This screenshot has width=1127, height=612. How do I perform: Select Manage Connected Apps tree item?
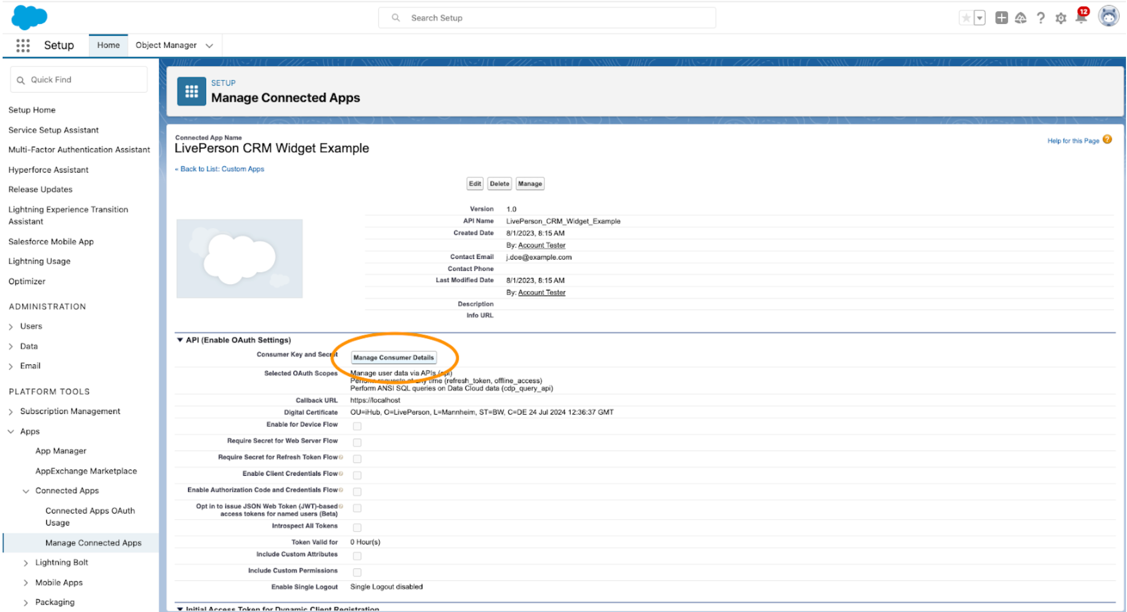[81, 543]
